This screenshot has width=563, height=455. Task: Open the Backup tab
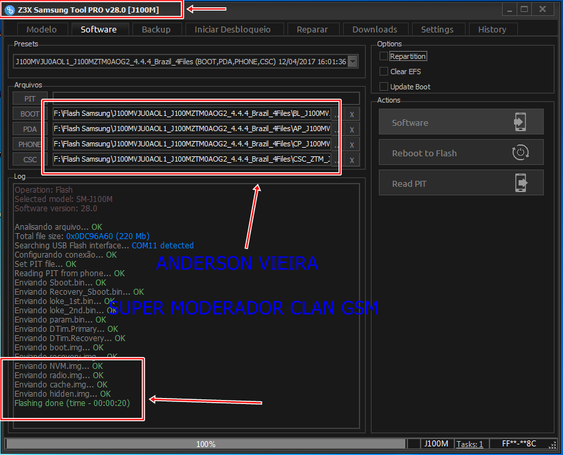(x=156, y=29)
